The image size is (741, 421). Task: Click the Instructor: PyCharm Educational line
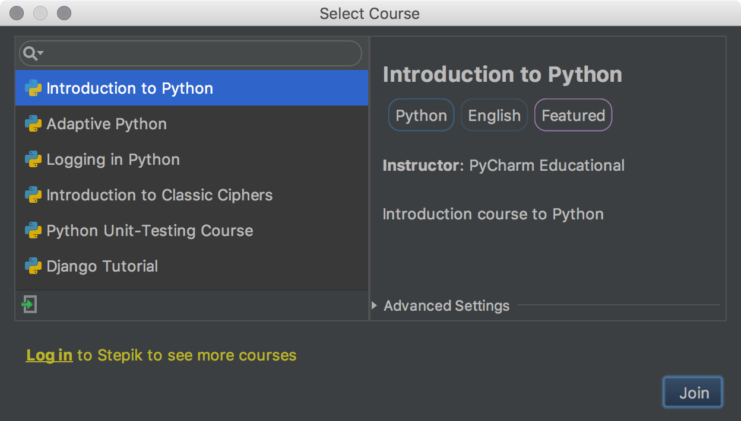[x=503, y=165]
